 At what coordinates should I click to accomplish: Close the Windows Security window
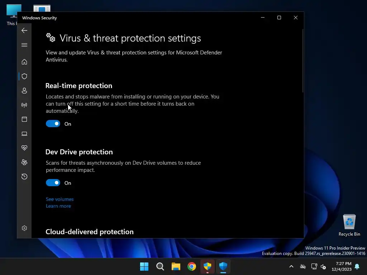(296, 18)
